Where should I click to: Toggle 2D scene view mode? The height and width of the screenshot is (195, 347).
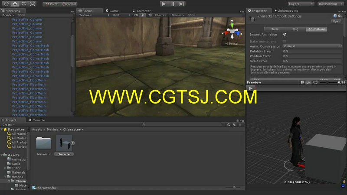click(x=136, y=15)
